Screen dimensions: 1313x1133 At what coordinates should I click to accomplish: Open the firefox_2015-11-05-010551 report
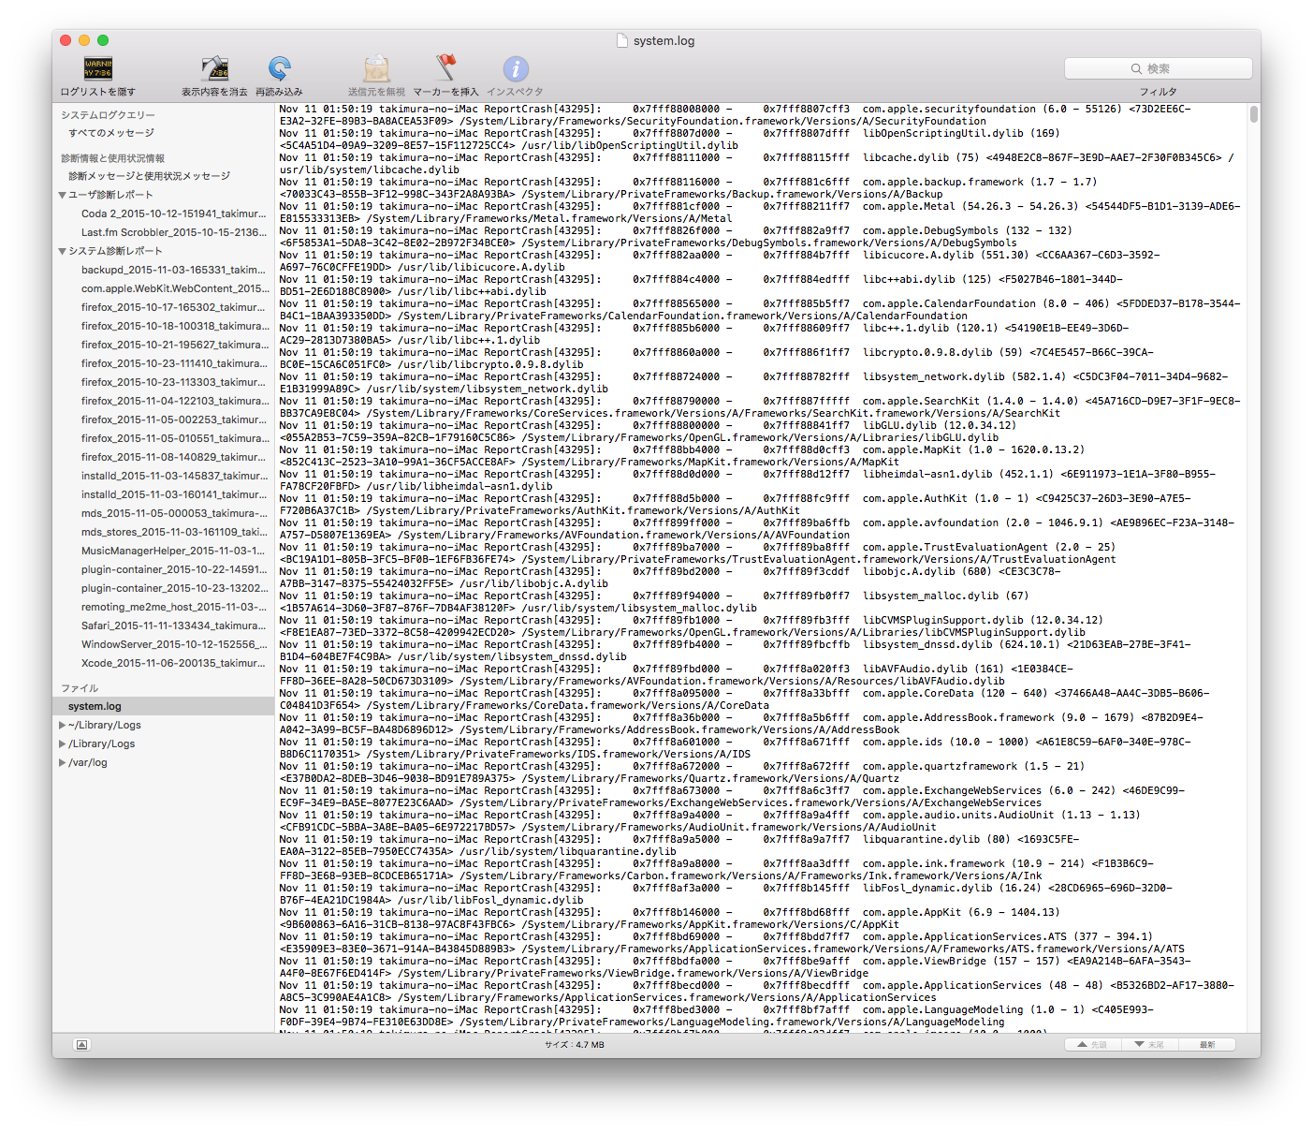(174, 438)
